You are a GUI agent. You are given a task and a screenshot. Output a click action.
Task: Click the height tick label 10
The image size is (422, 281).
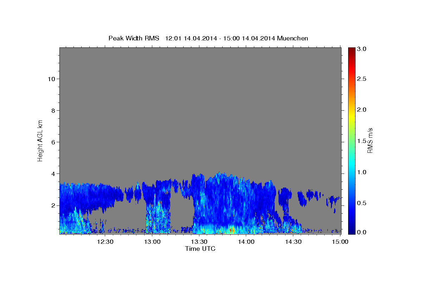52,79
